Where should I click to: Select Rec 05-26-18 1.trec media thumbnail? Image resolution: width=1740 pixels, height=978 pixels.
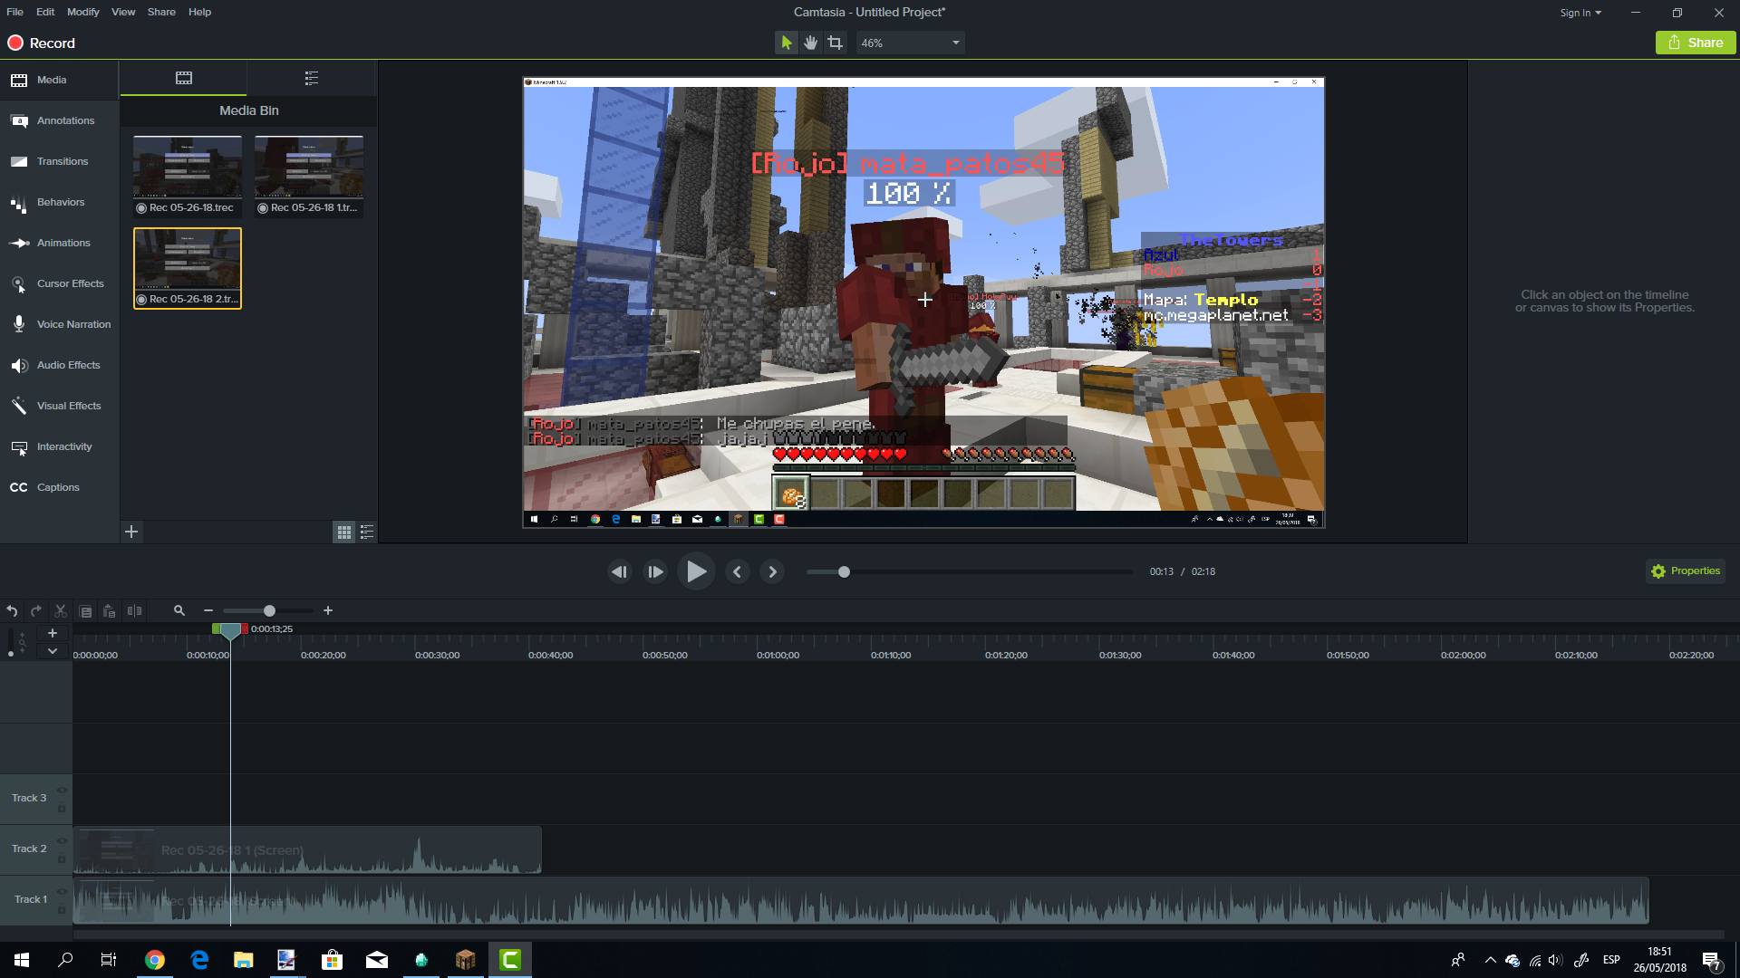(x=309, y=176)
